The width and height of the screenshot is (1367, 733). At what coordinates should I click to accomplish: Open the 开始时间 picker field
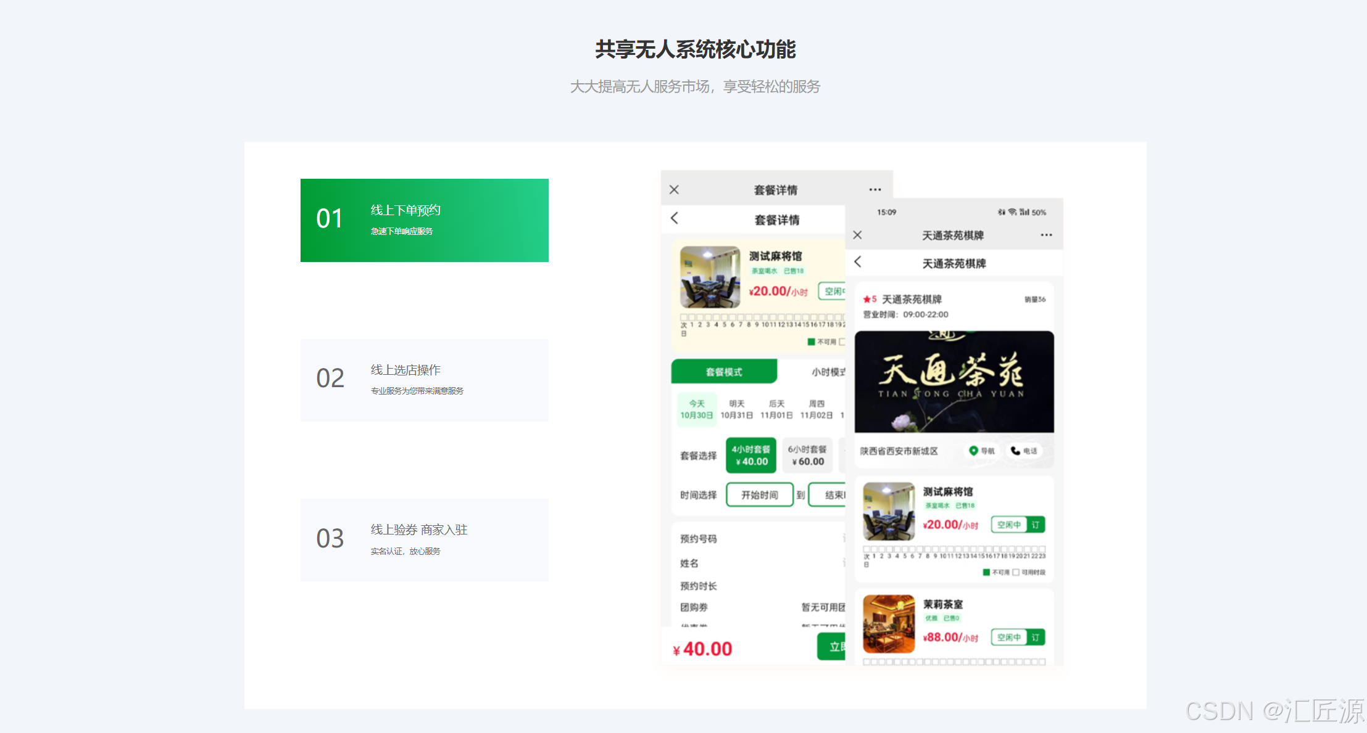[x=760, y=495]
